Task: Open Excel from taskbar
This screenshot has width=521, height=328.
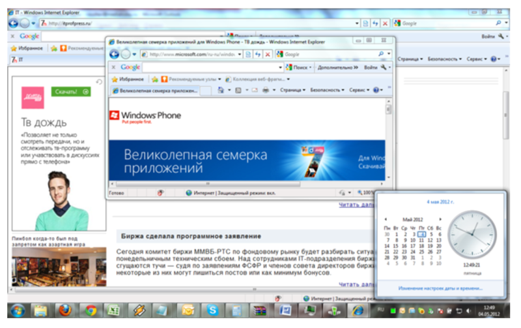Action: point(114,310)
